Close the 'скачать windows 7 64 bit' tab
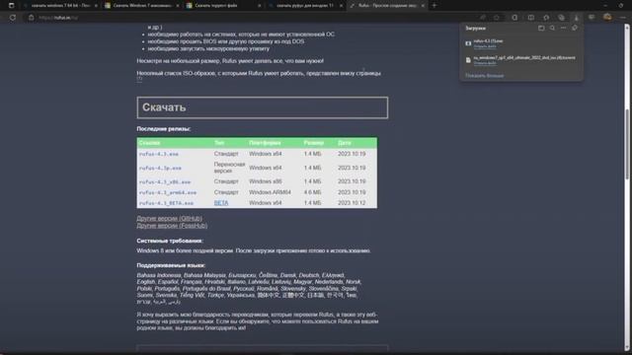Viewport: 632px width, 355px height. coord(96,6)
